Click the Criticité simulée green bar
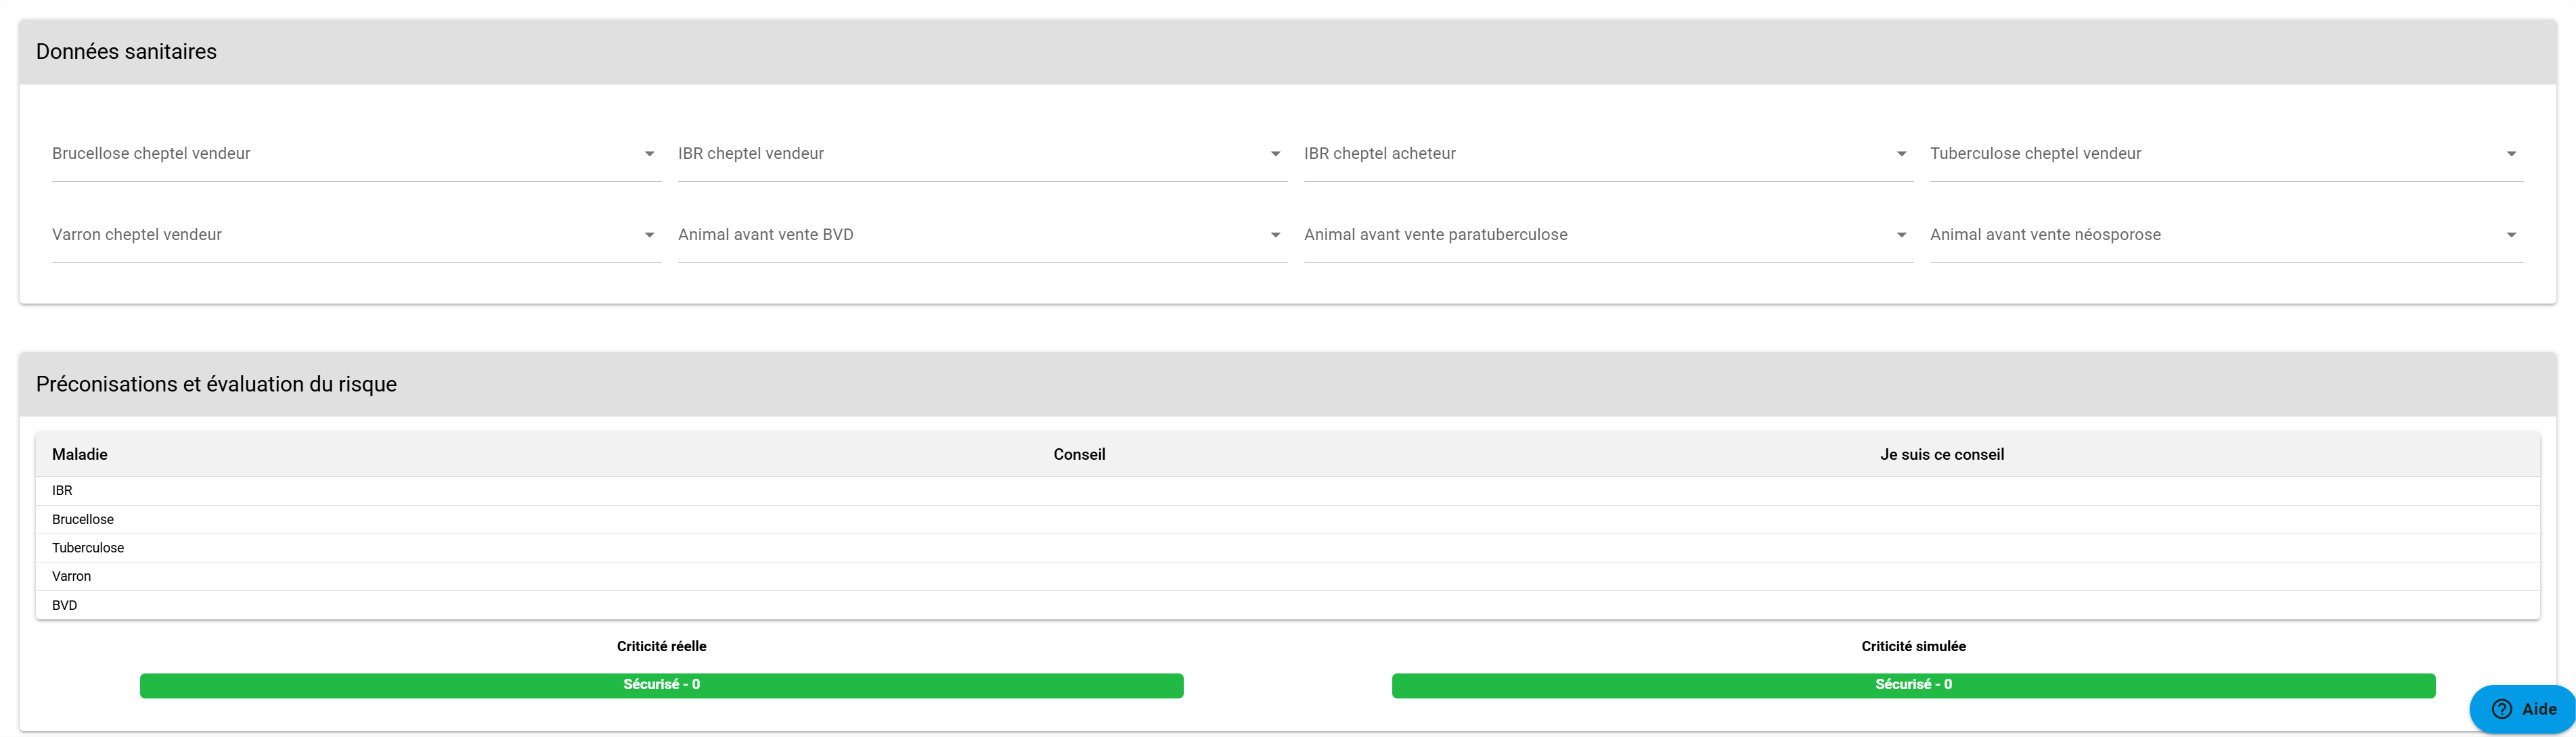 pyautogui.click(x=1914, y=685)
